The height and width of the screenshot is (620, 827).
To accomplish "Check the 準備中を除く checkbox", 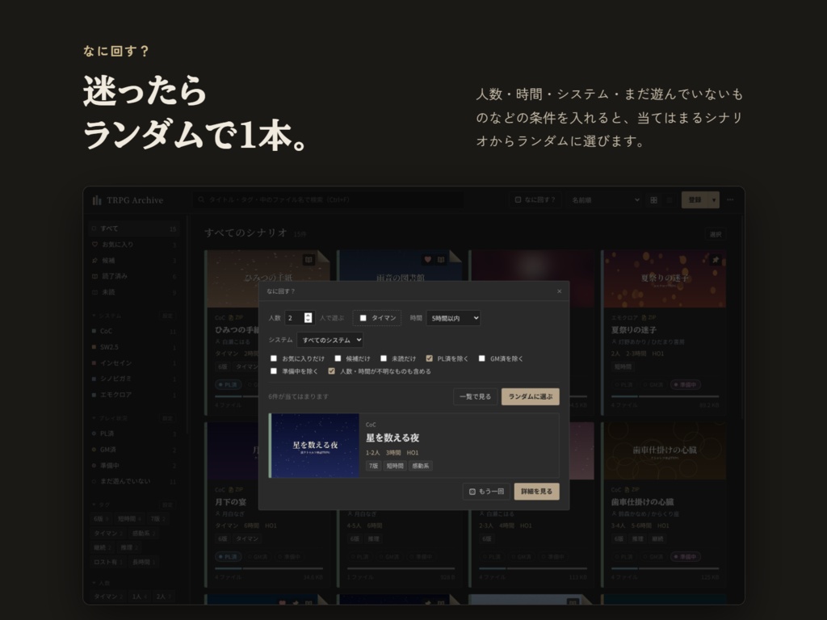I will coord(273,371).
